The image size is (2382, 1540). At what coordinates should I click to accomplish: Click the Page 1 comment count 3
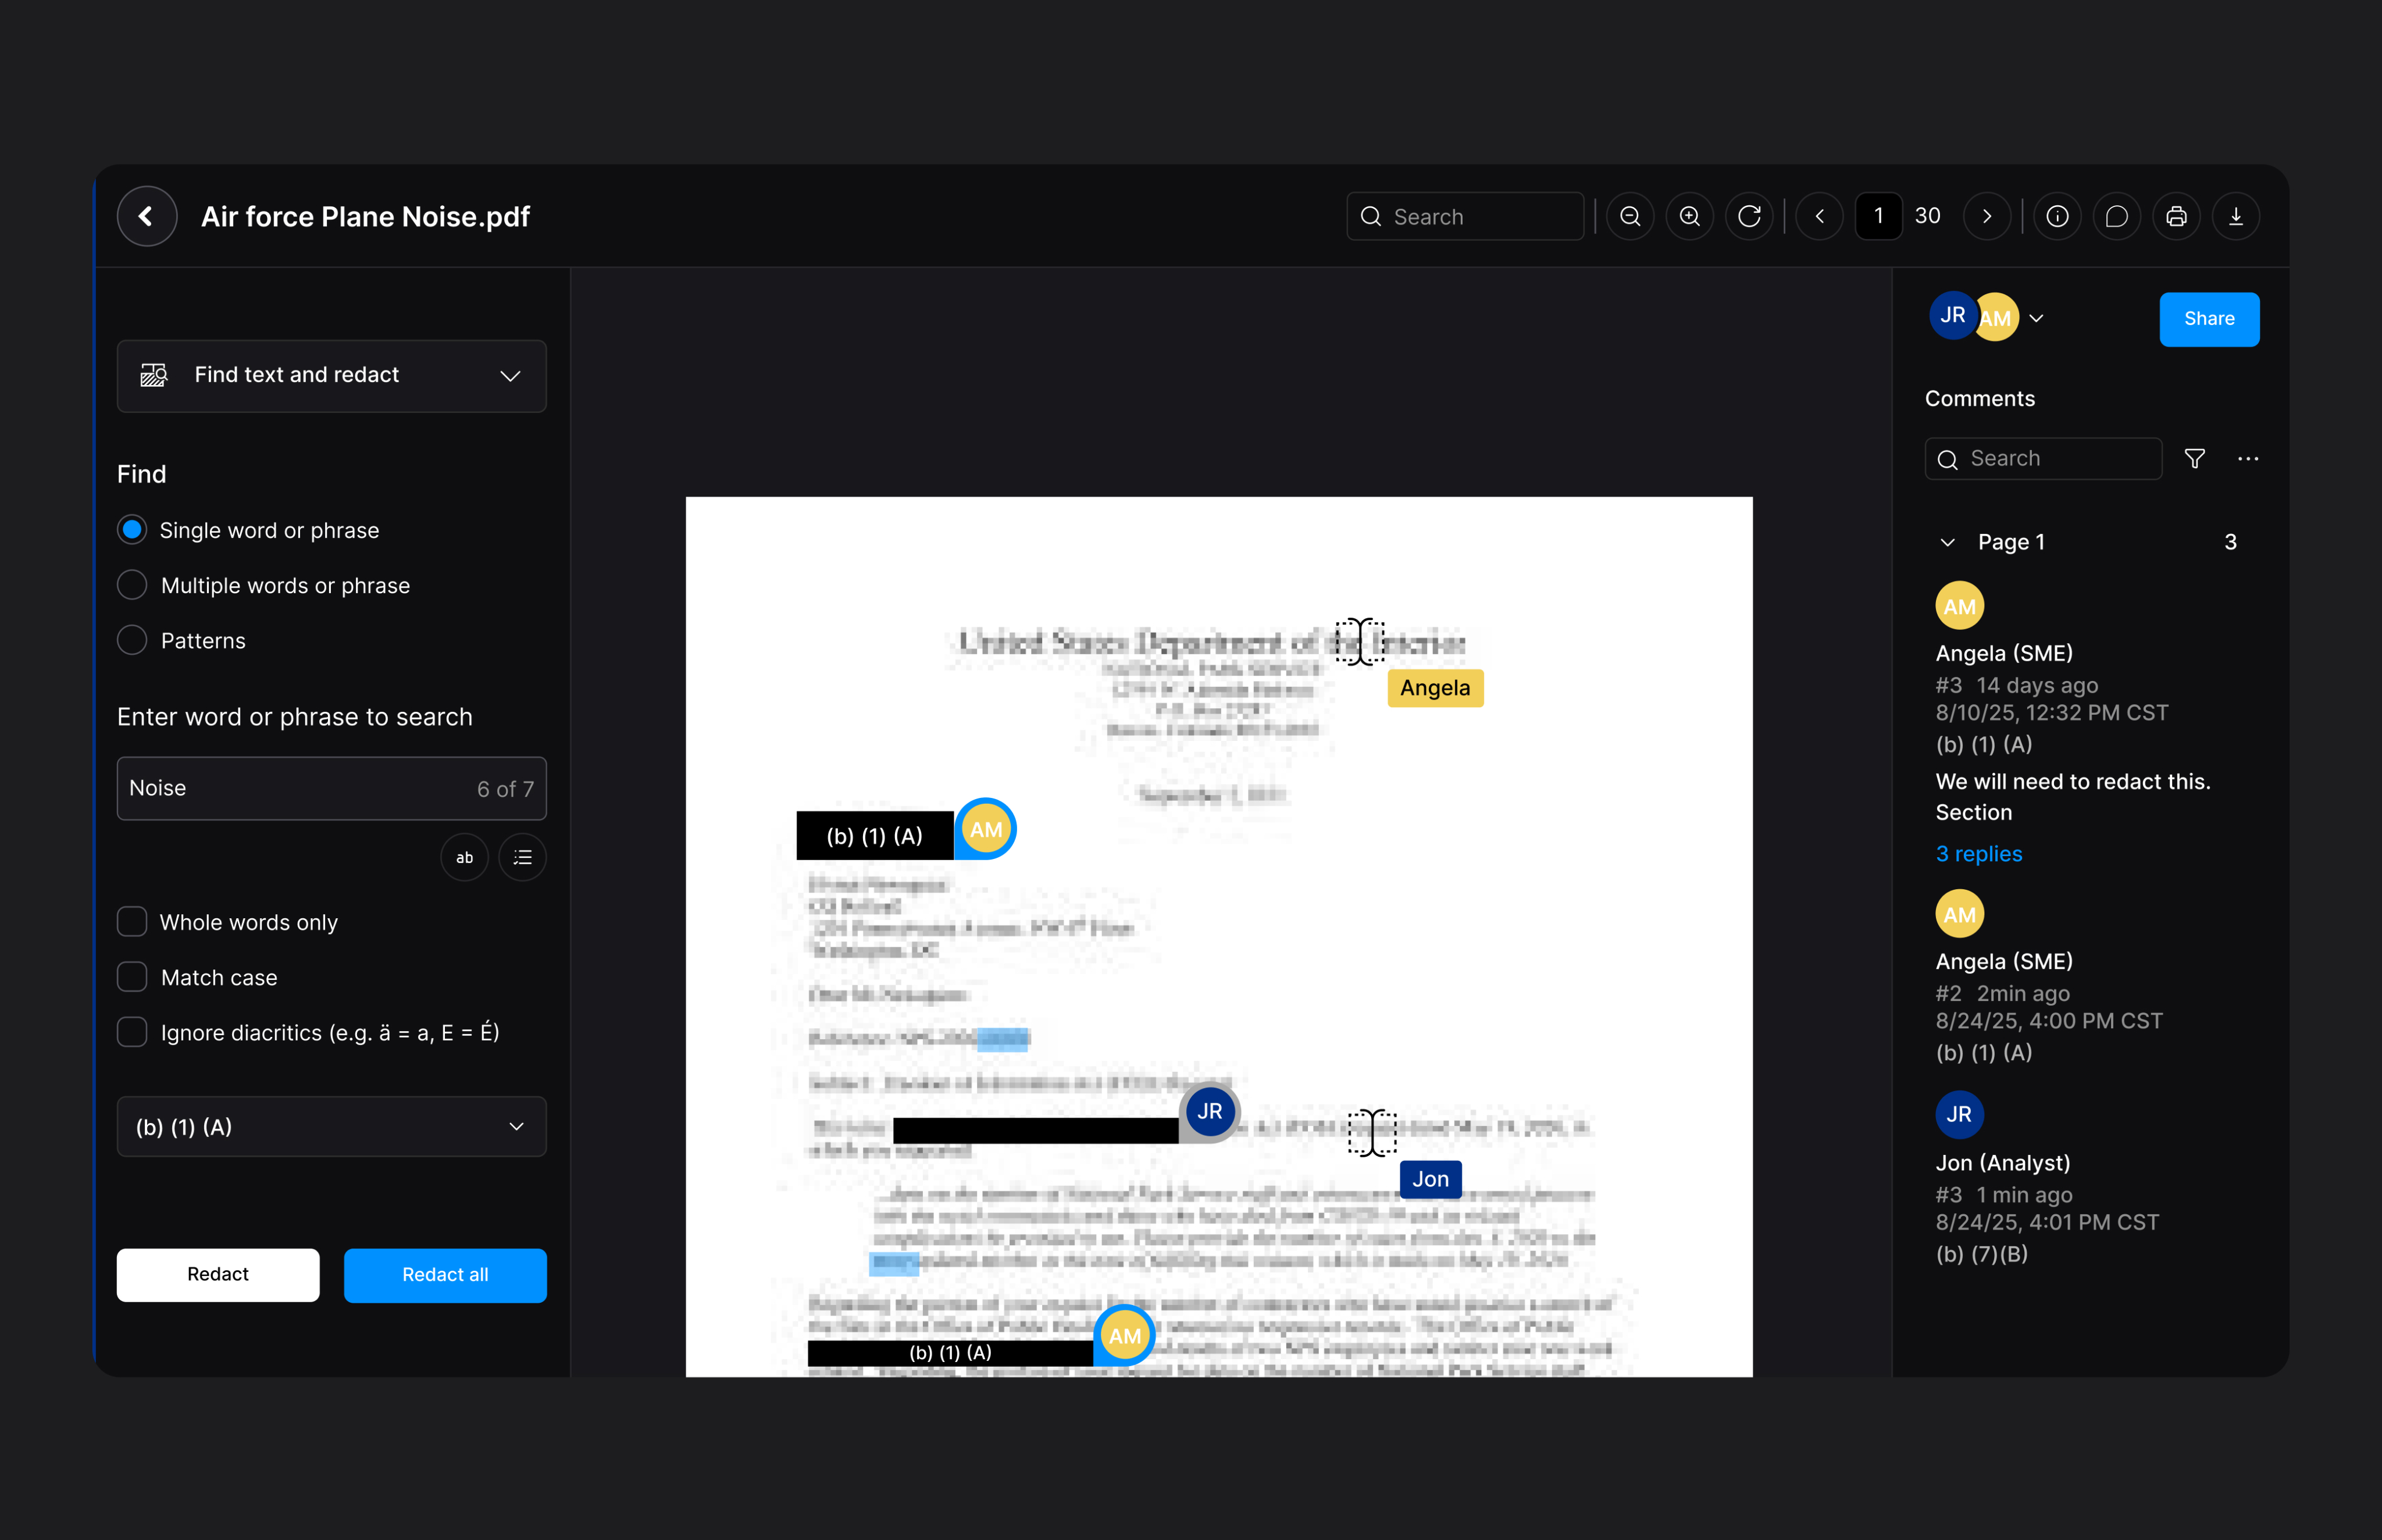(2230, 542)
